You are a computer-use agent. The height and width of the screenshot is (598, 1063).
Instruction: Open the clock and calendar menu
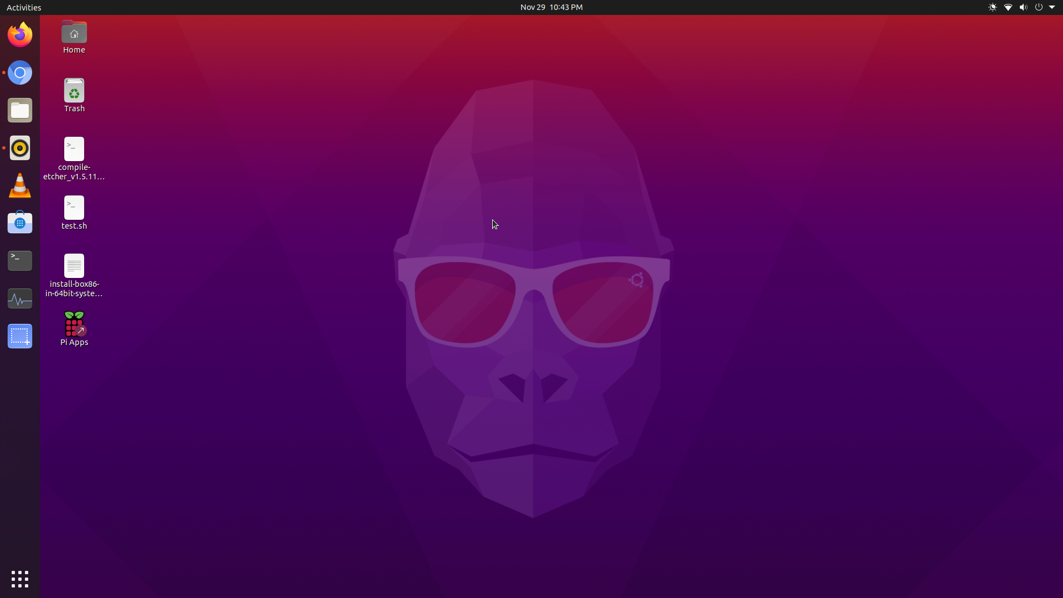coord(551,7)
